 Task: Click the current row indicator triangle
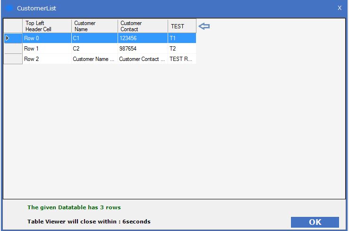point(7,38)
